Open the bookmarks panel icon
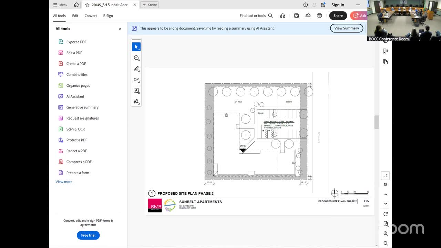Viewport: 441px width, 248px height. (385, 51)
